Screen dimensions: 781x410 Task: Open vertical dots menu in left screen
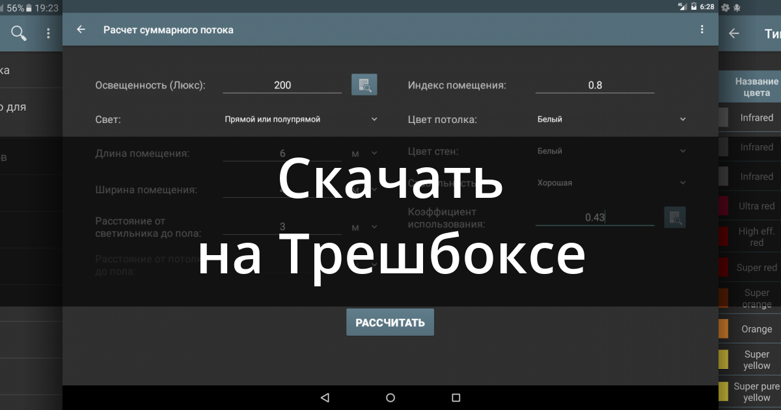pyautogui.click(x=48, y=33)
